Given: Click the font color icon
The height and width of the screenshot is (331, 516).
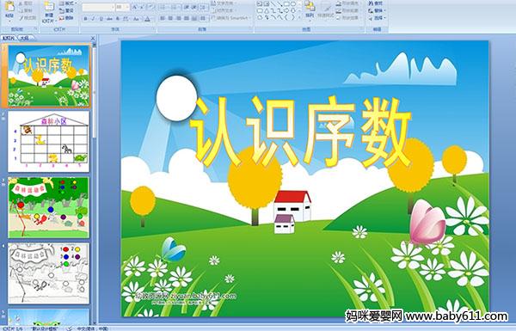Looking at the screenshot, I should (147, 19).
